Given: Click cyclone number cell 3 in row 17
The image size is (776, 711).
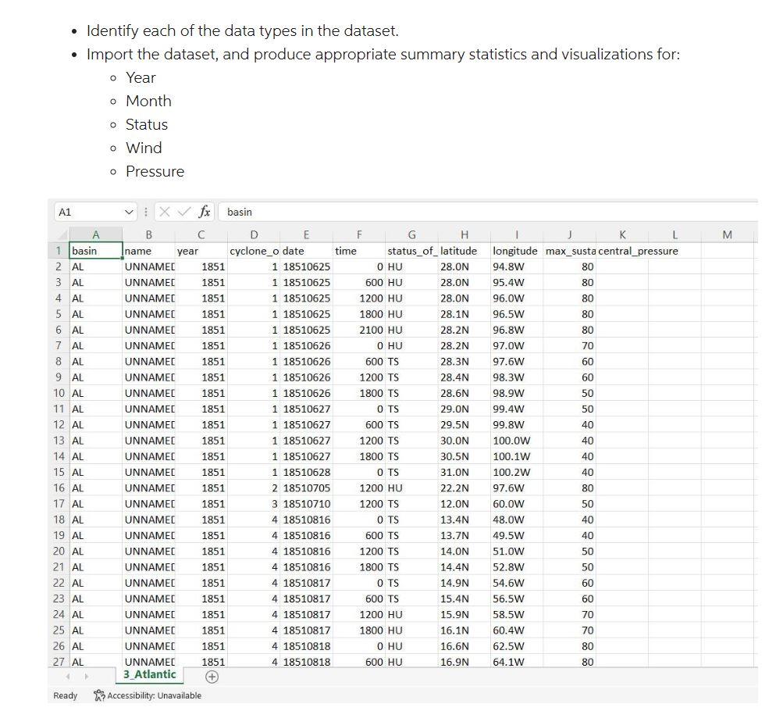Looking at the screenshot, I should (x=254, y=504).
